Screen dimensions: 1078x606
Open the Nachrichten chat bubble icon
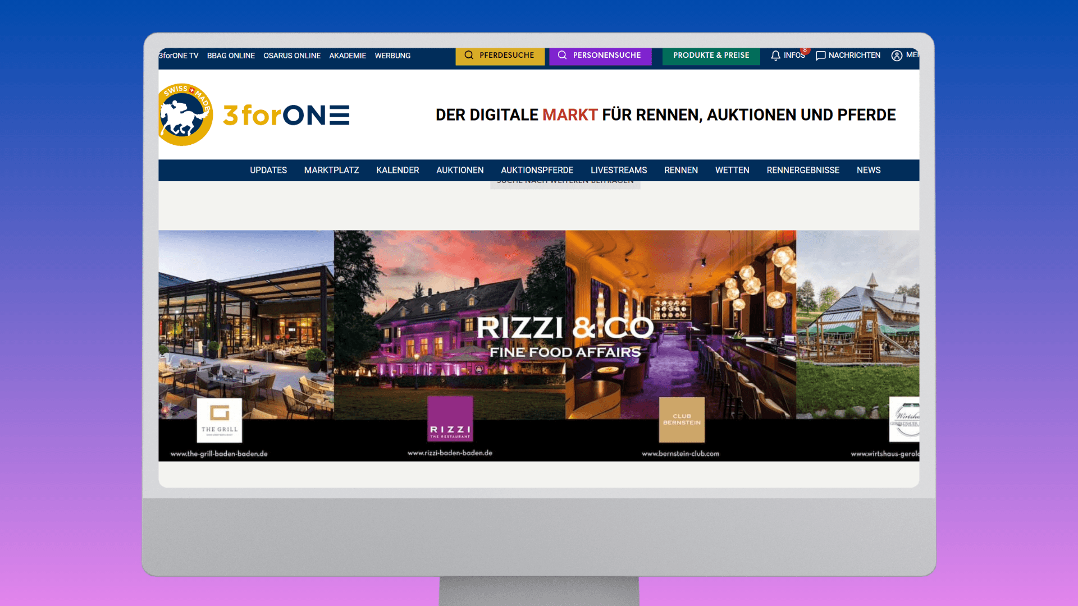[820, 56]
